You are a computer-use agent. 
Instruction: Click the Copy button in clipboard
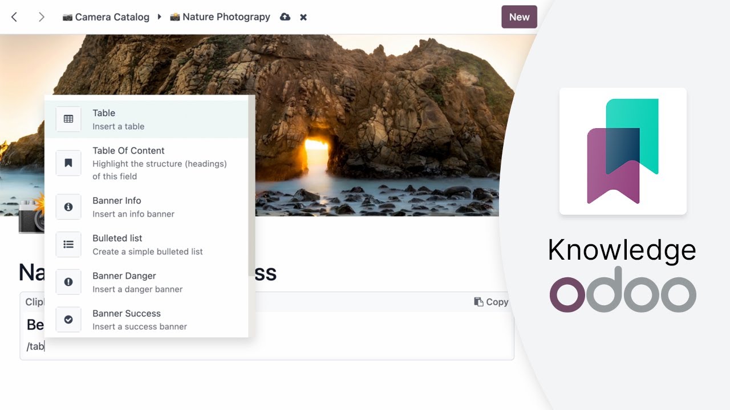(491, 302)
